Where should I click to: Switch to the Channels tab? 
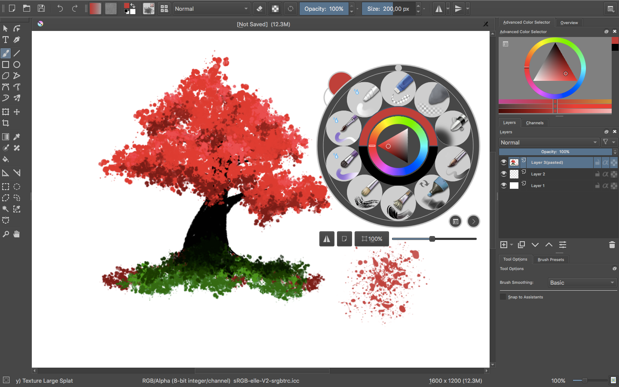(534, 123)
